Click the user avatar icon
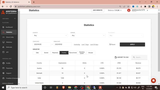160x90 pixels. coord(129,10)
